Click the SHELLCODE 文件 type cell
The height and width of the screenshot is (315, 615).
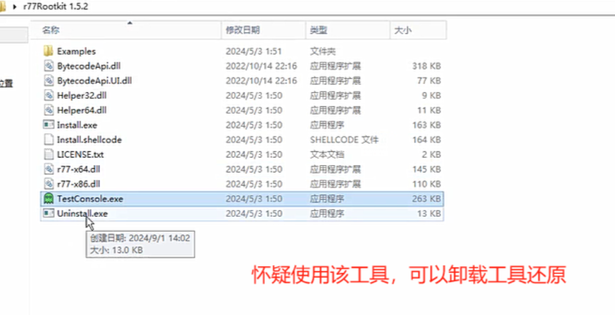344,139
